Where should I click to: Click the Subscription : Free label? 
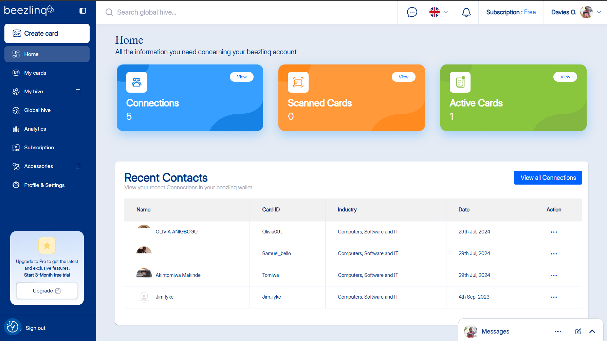[x=511, y=12]
